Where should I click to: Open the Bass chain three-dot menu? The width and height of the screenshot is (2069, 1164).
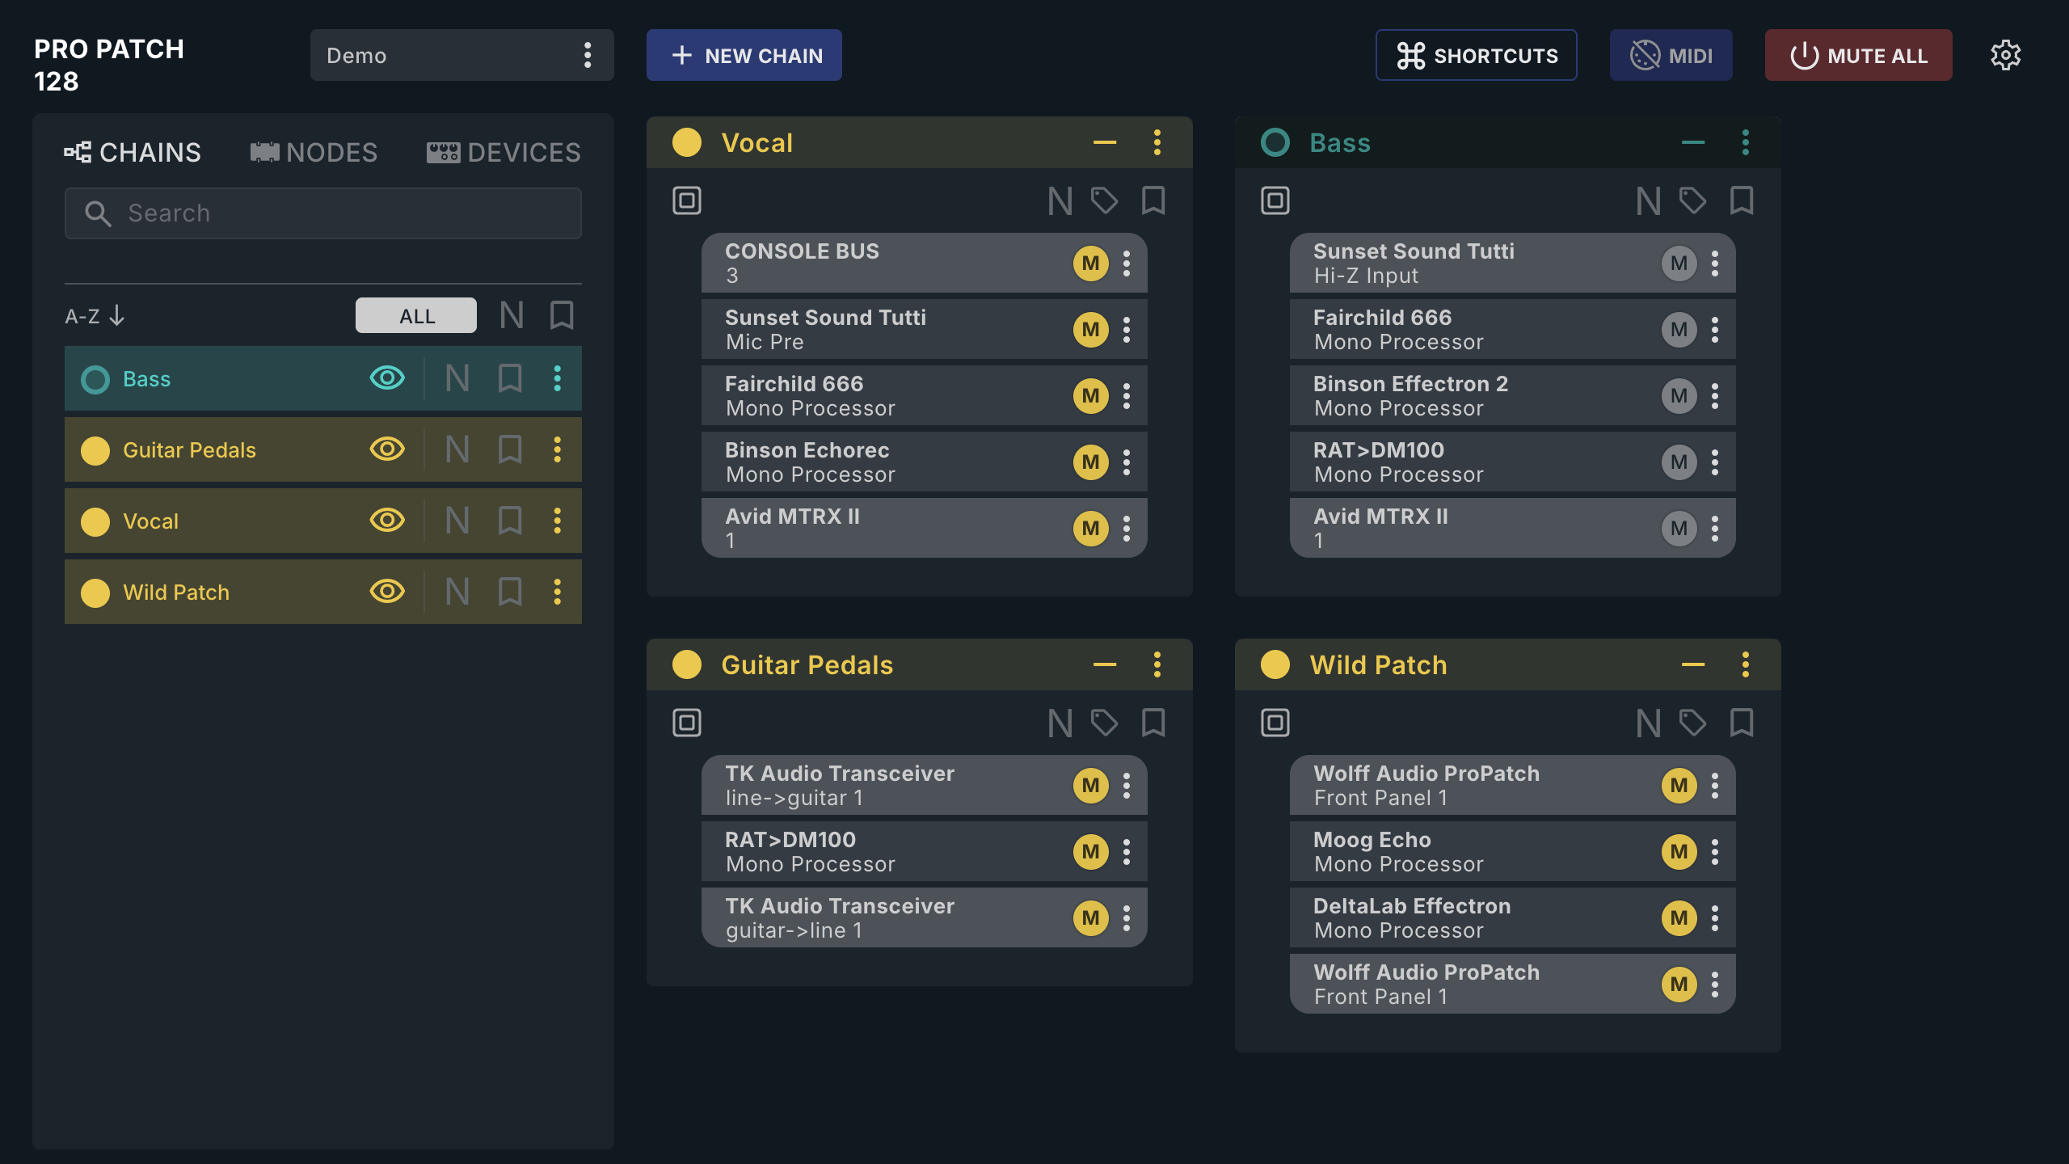click(x=1745, y=142)
